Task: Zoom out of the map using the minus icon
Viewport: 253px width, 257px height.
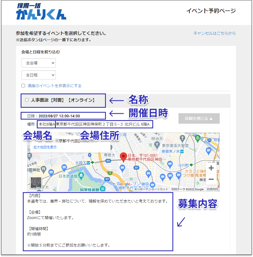Action: point(211,179)
